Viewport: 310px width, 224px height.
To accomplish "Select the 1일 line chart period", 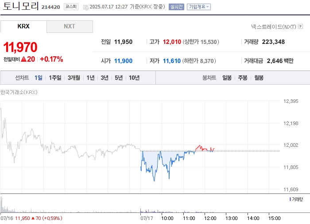I will [x=39, y=78].
